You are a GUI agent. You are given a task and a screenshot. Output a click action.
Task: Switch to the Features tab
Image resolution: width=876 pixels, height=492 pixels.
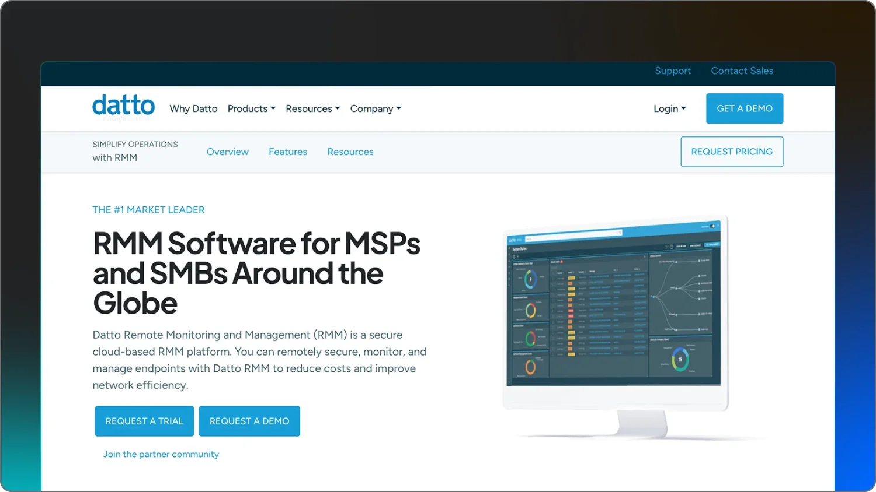[287, 152]
